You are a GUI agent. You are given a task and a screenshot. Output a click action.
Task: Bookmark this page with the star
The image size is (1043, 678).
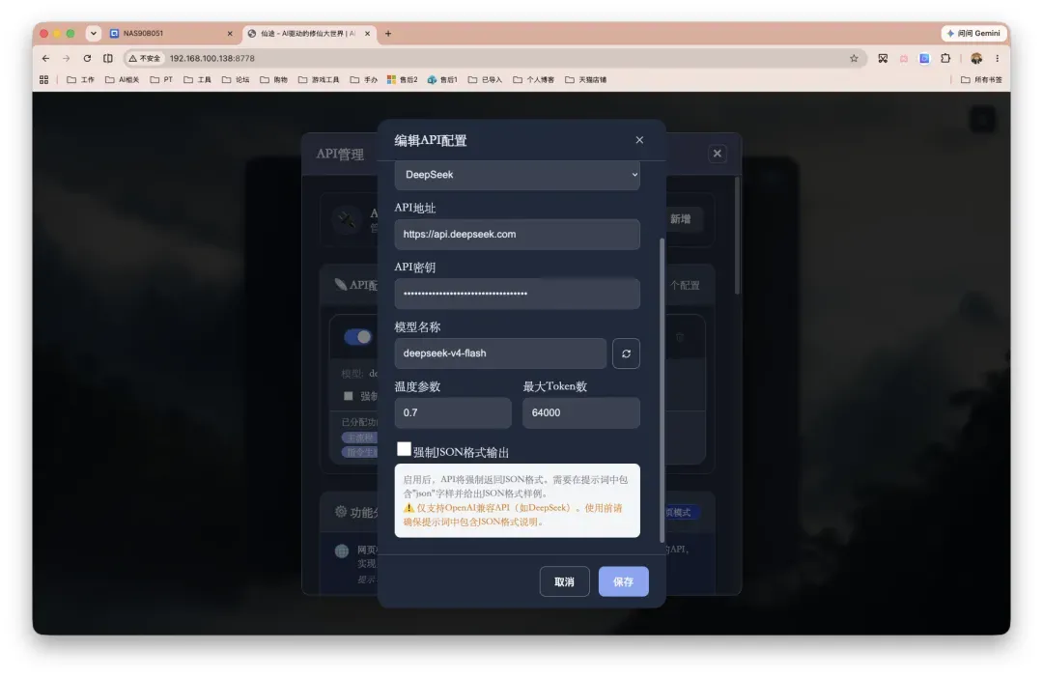pyautogui.click(x=854, y=59)
